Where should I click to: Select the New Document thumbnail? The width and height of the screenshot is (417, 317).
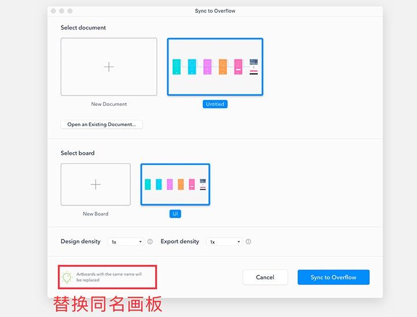pos(109,67)
